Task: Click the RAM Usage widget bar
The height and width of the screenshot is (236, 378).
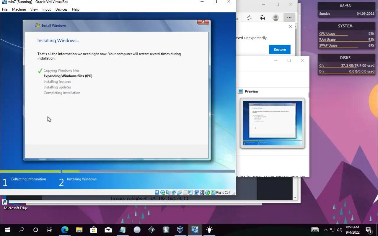Action: point(347,40)
